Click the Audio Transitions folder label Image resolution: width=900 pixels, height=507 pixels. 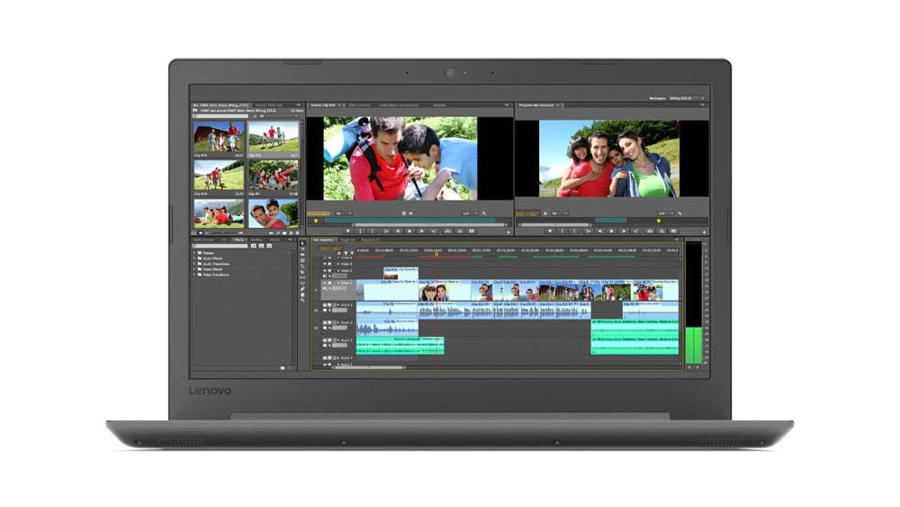[216, 264]
